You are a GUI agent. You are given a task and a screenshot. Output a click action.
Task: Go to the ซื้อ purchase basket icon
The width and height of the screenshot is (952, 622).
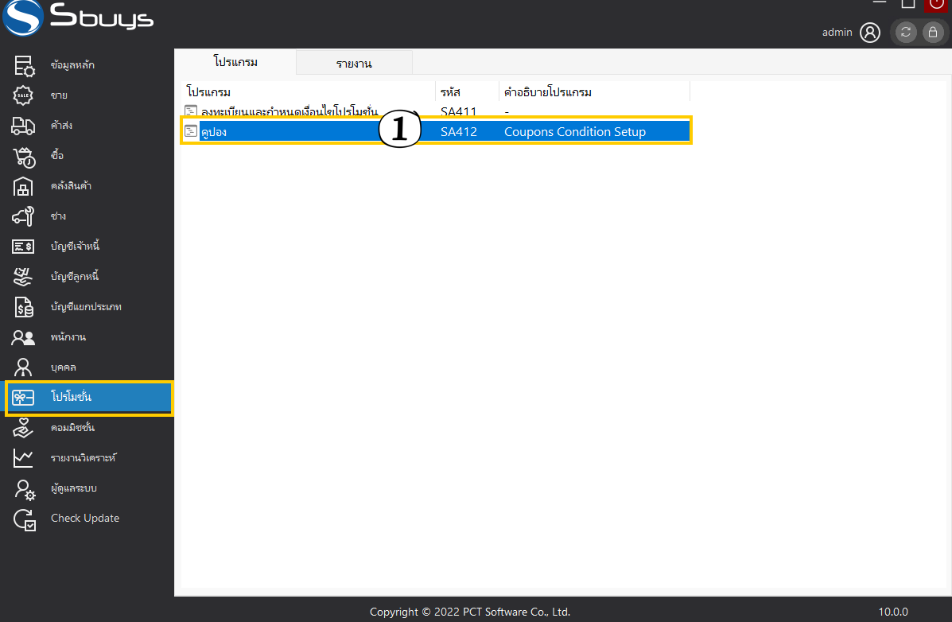[24, 157]
